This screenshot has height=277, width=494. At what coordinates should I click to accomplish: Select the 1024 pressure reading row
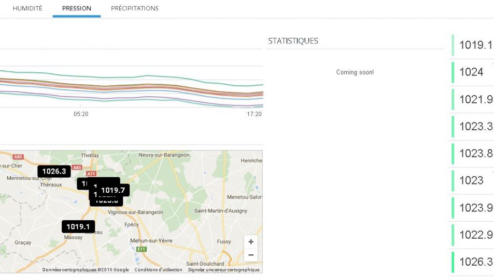pos(471,72)
